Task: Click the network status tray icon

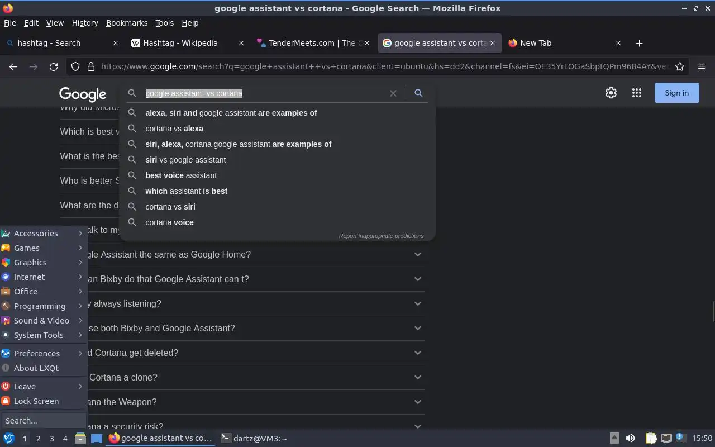Action: tap(666, 438)
